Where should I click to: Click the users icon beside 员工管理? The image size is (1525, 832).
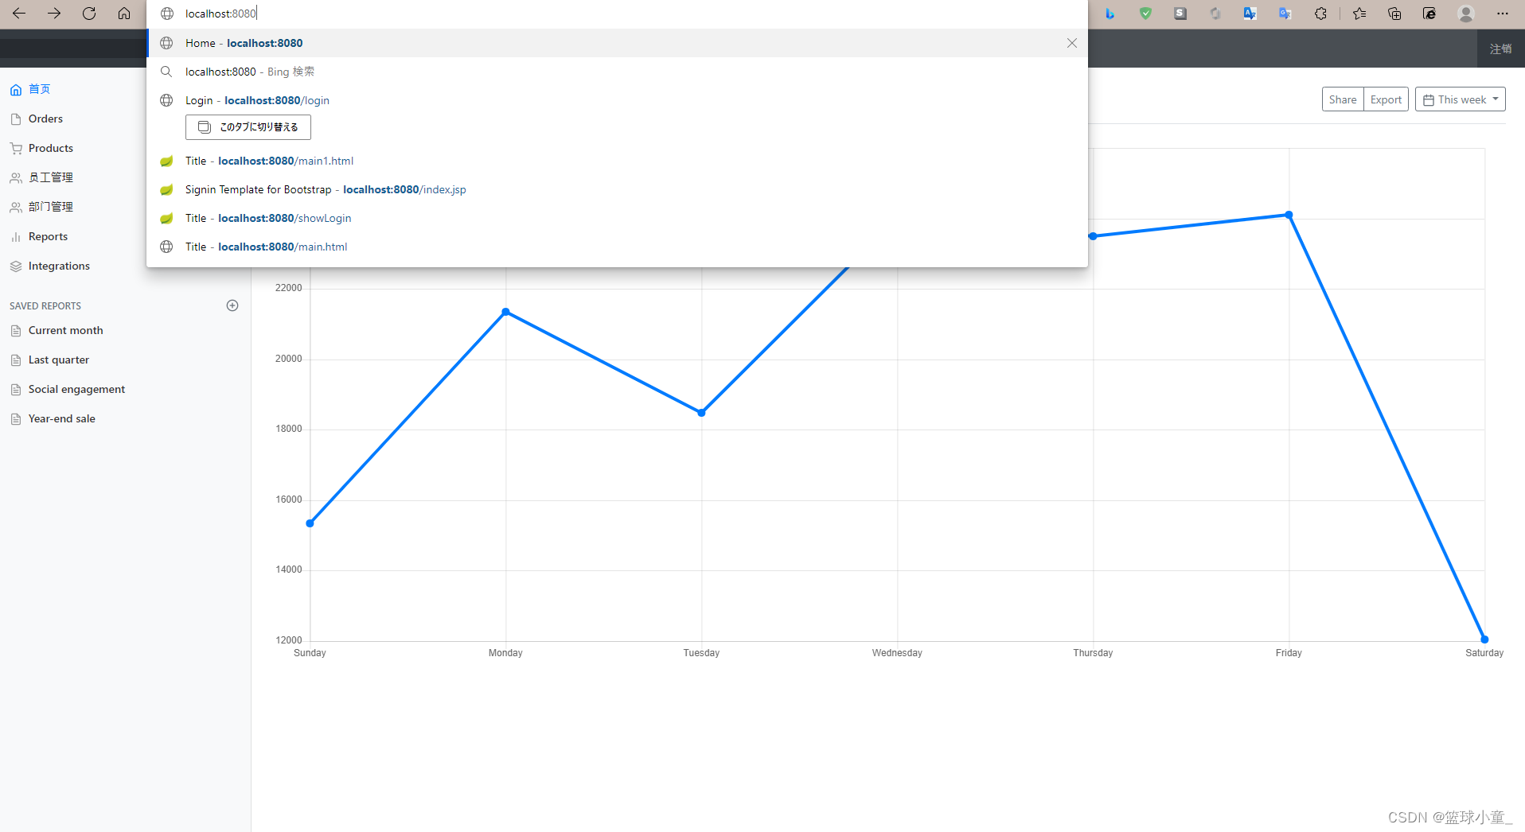tap(16, 178)
